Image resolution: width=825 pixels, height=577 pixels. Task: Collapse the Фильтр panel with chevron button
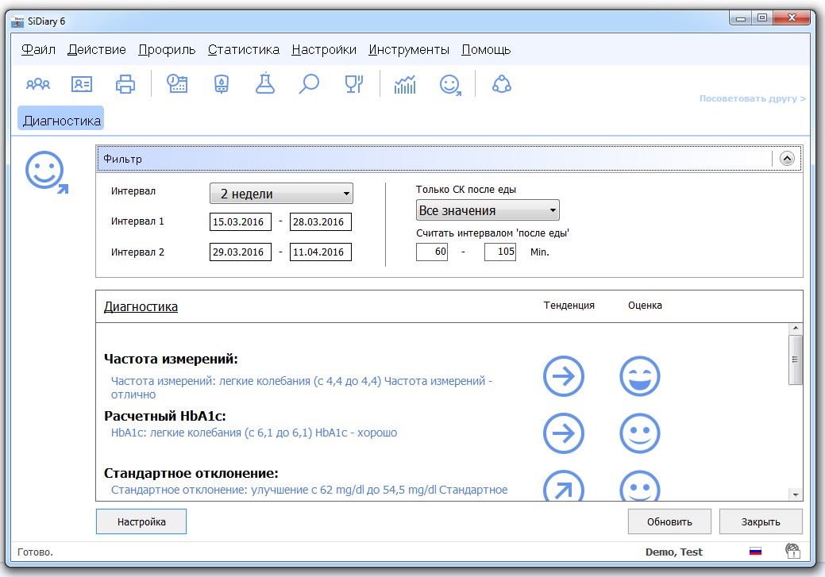787,158
